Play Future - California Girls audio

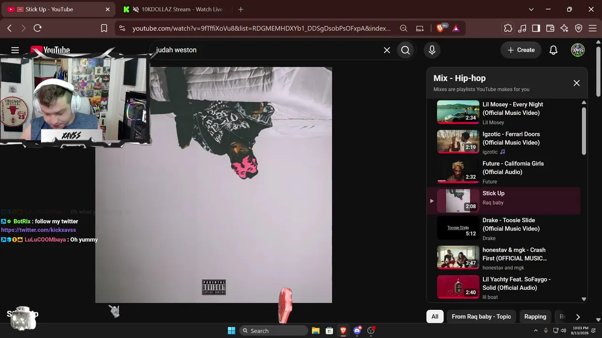click(x=503, y=172)
